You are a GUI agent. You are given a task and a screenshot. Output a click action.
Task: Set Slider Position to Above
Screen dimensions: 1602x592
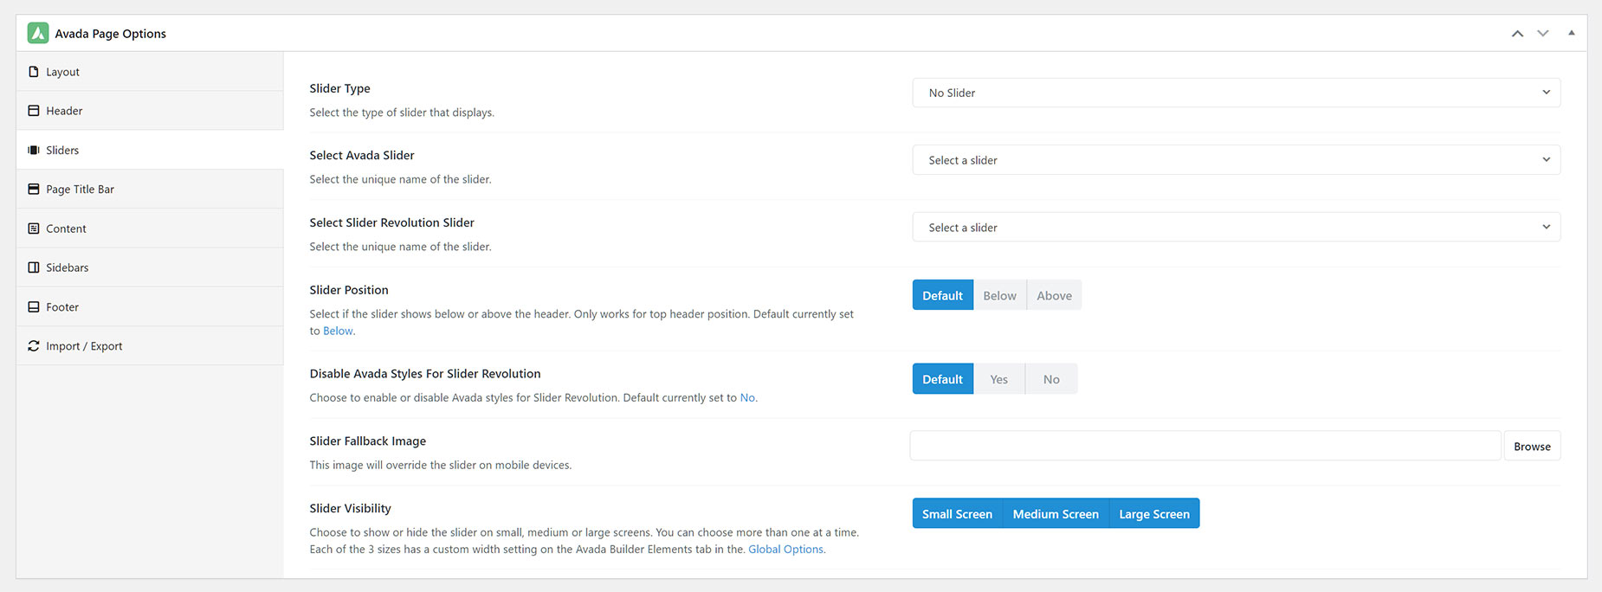(x=1054, y=295)
